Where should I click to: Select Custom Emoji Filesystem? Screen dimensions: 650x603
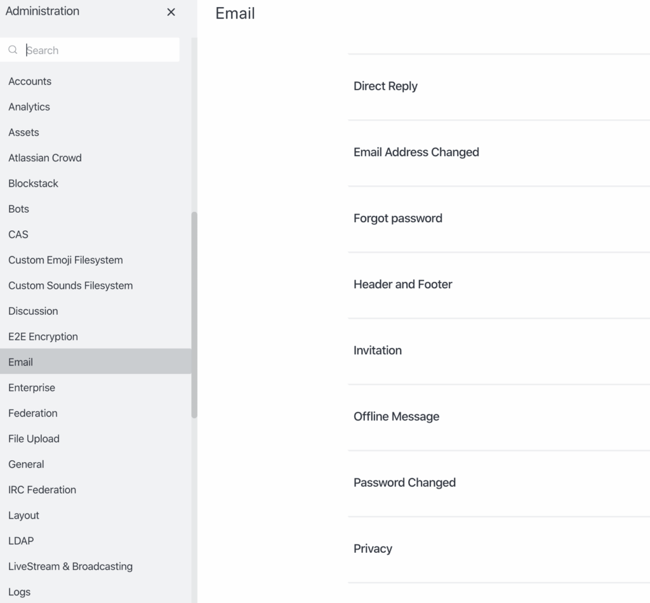click(x=65, y=260)
